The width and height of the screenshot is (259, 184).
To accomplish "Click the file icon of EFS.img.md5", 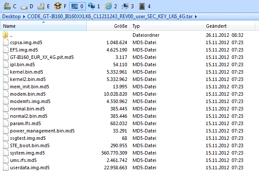I will 6,50.
